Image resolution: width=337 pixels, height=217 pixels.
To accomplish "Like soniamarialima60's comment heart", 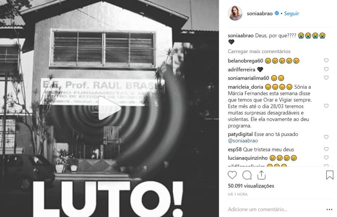I will pos(326,78).
